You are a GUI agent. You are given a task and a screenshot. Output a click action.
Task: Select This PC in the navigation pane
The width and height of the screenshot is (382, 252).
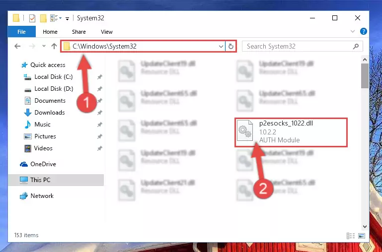click(x=56, y=180)
